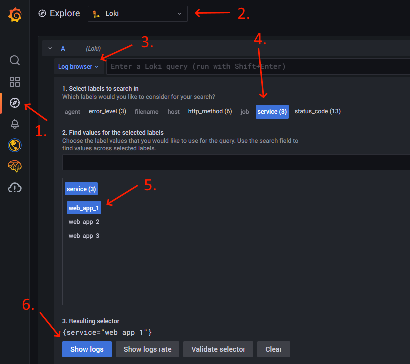Select the http_method (6) label
Screen dimensions: 410x364
pyautogui.click(x=210, y=112)
